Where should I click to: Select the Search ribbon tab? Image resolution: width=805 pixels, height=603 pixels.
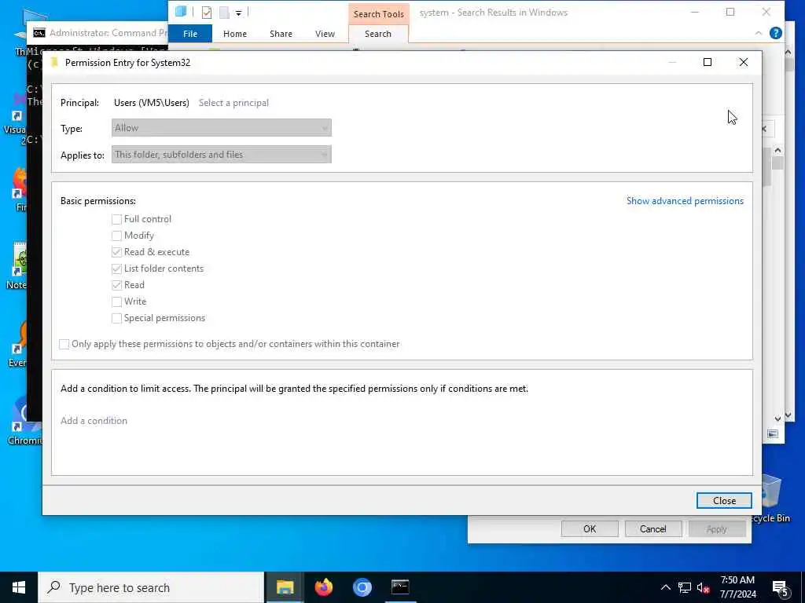tap(378, 34)
